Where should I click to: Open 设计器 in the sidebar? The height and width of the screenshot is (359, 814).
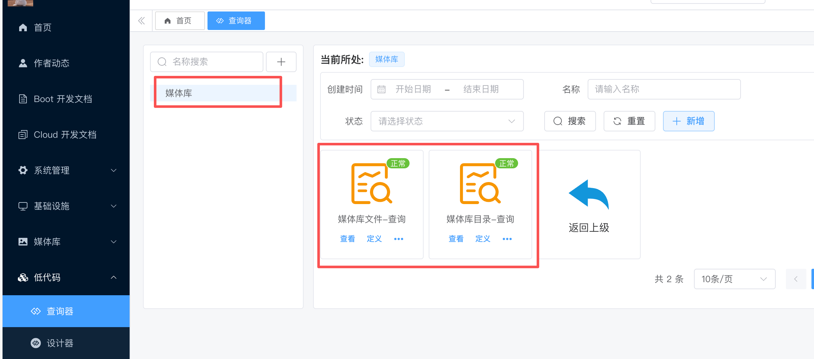tap(60, 343)
